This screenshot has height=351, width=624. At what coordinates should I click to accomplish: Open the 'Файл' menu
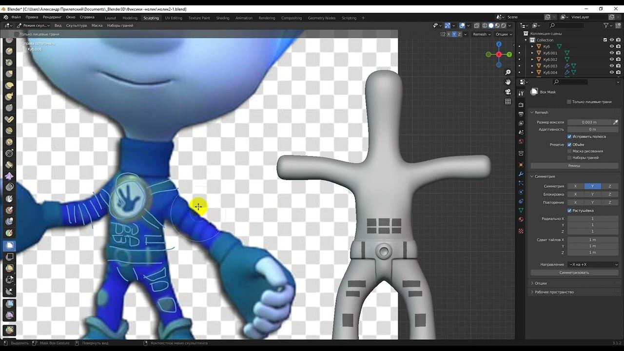click(16, 17)
